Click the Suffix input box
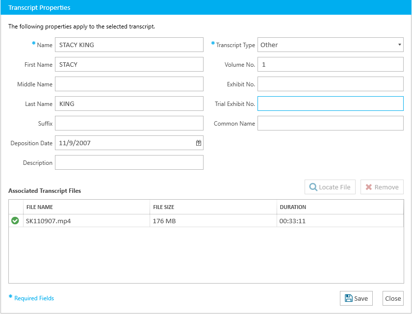This screenshot has width=412, height=314. coord(129,123)
